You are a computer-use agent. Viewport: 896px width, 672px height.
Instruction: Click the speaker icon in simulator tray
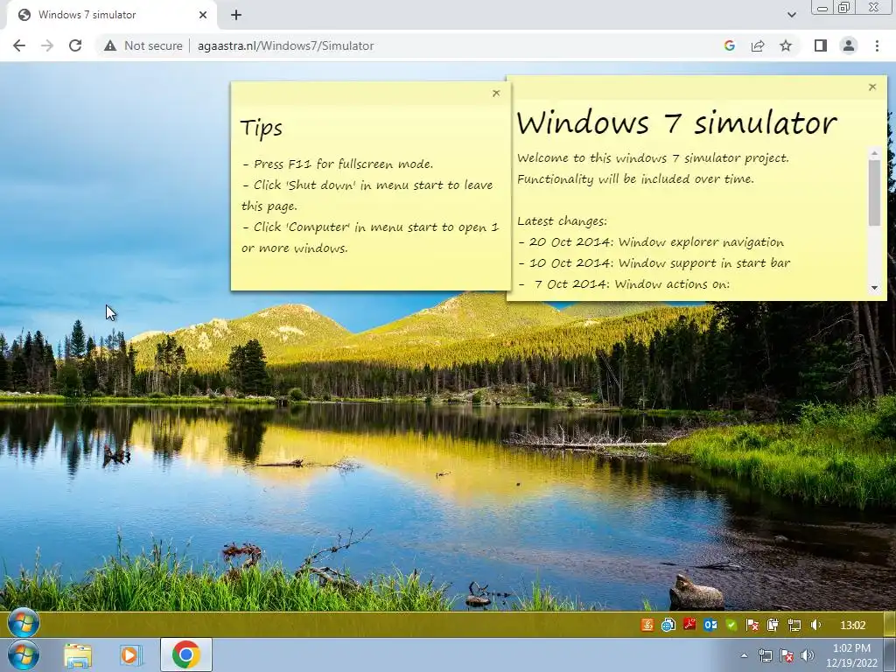[x=815, y=625]
